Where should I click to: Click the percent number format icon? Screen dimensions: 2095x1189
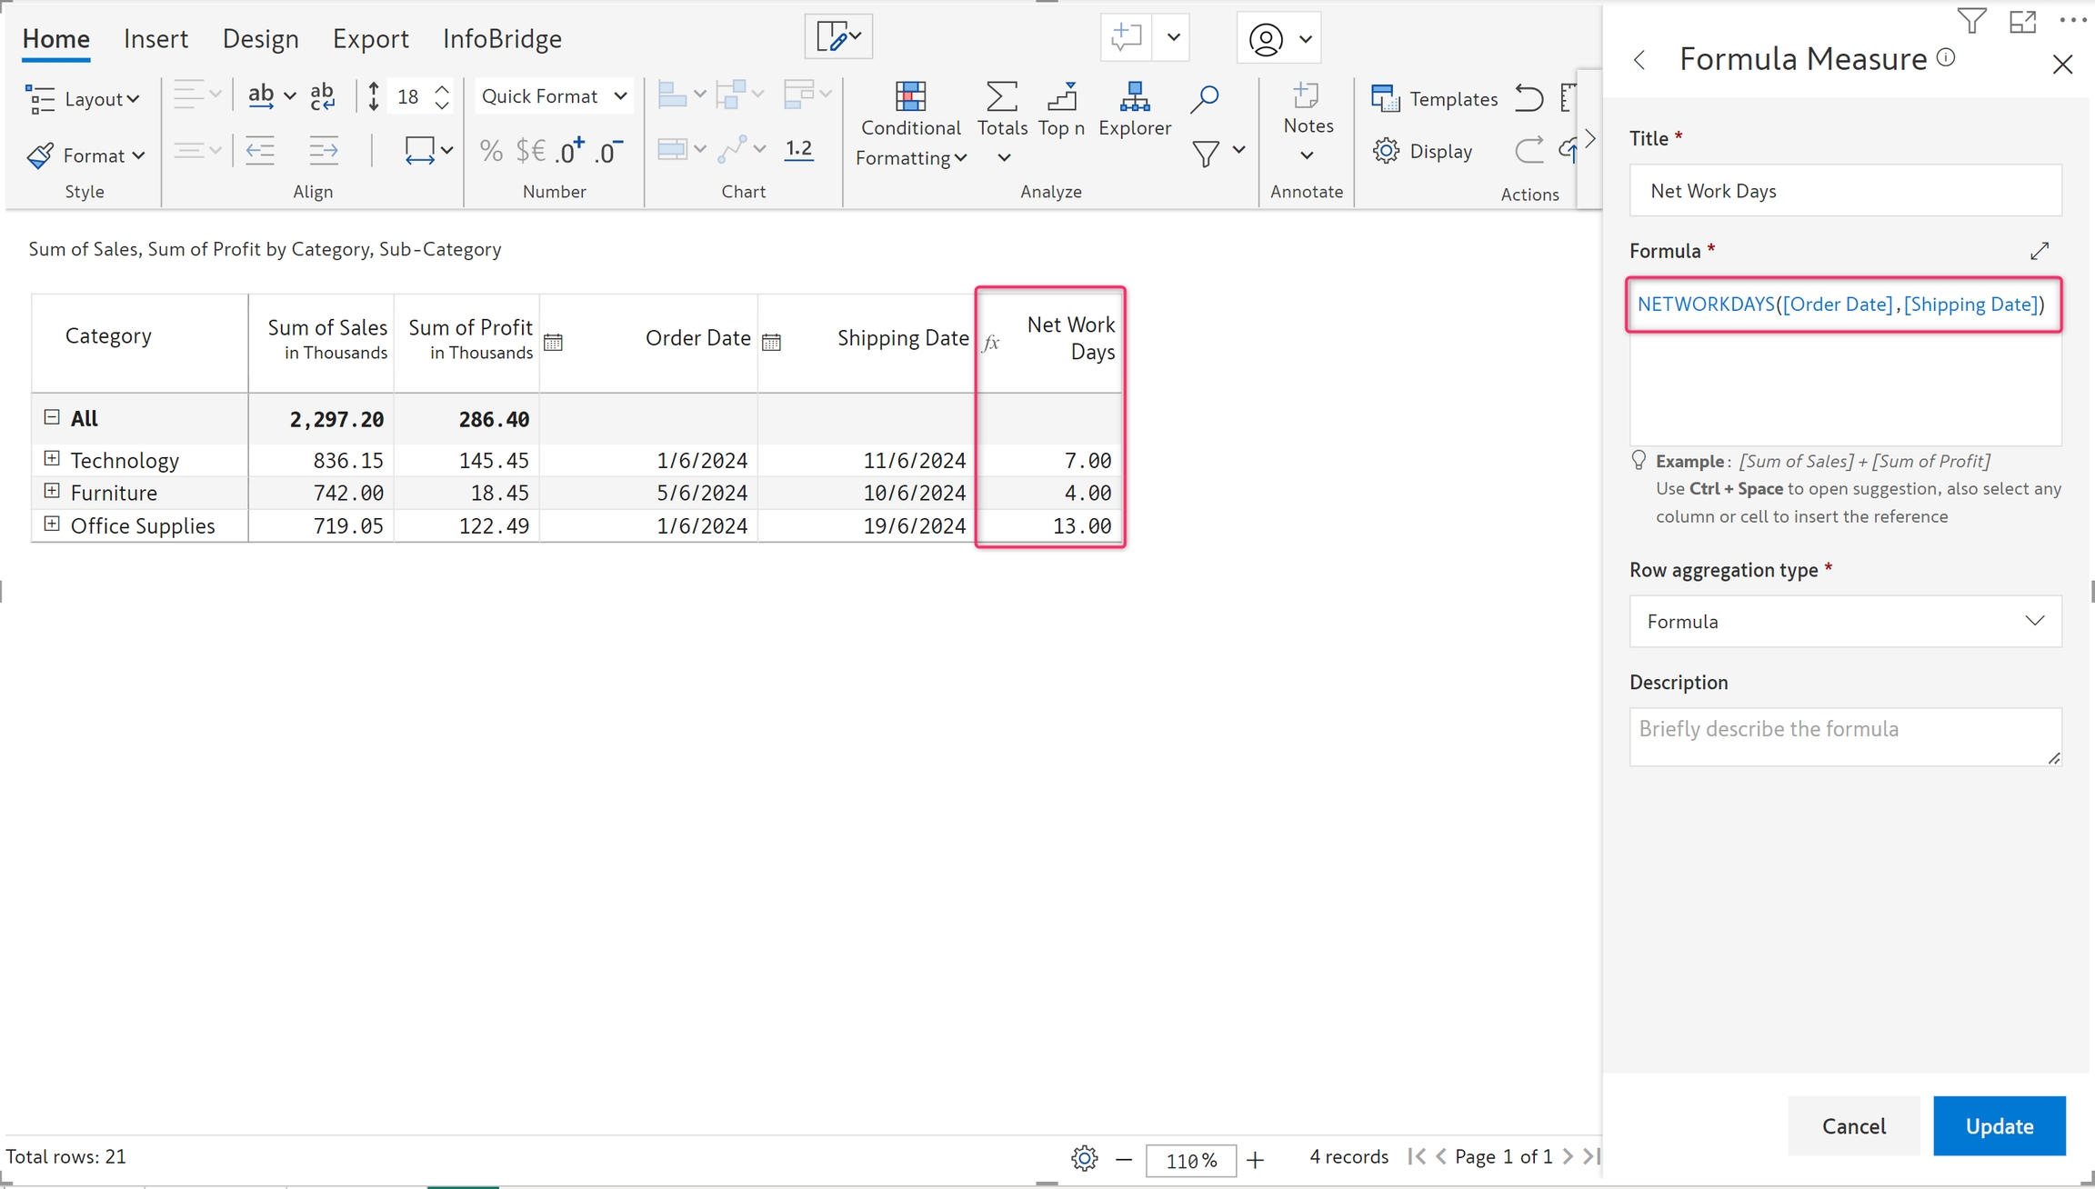[491, 151]
